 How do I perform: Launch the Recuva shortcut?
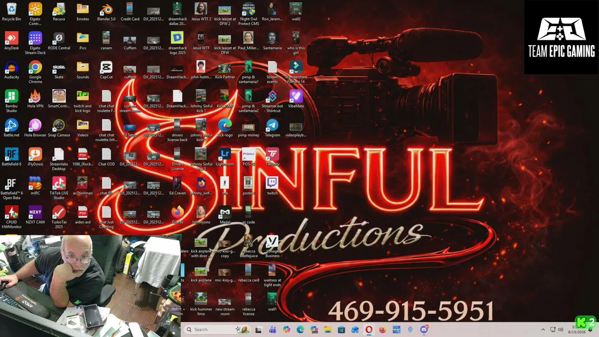point(58,12)
